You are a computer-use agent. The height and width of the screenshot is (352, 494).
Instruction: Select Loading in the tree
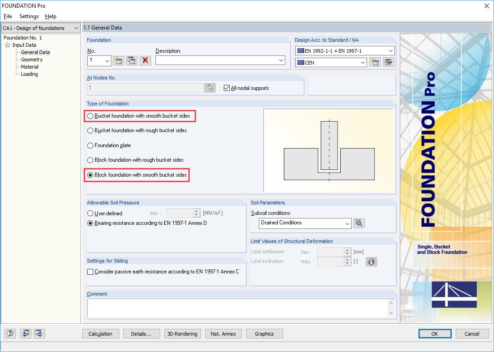coord(29,74)
